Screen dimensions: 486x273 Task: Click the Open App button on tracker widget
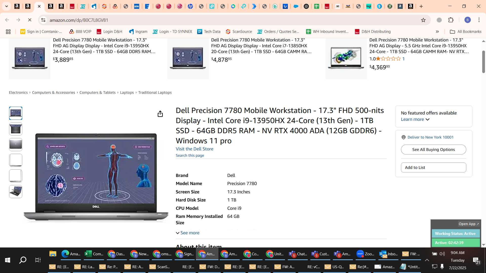tap(469, 224)
